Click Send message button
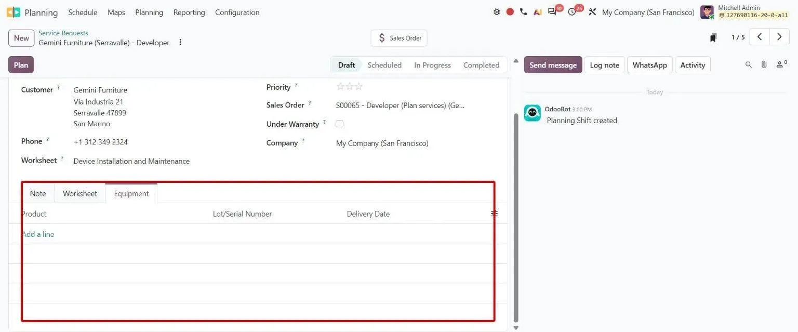This screenshot has width=798, height=332. 553,65
